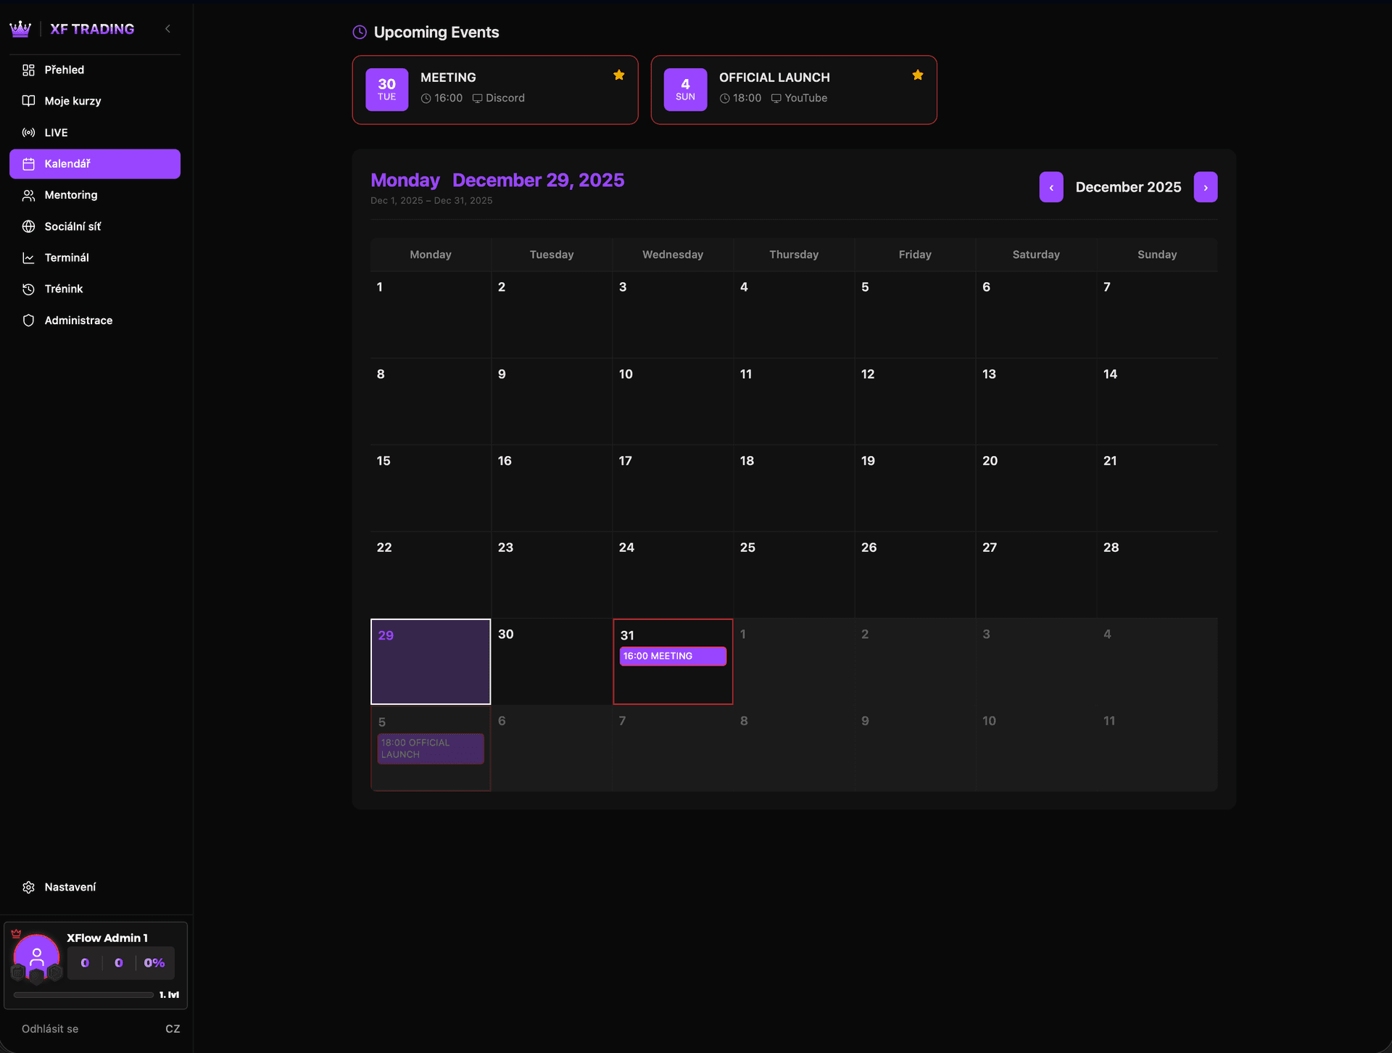
Task: Go to next month arrow
Action: (1206, 187)
